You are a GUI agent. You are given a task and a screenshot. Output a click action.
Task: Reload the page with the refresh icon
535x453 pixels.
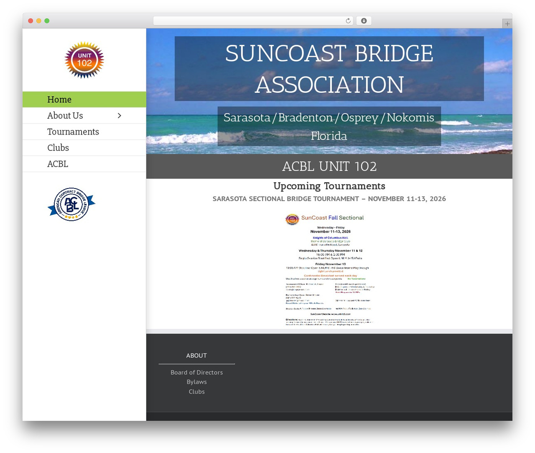click(348, 21)
